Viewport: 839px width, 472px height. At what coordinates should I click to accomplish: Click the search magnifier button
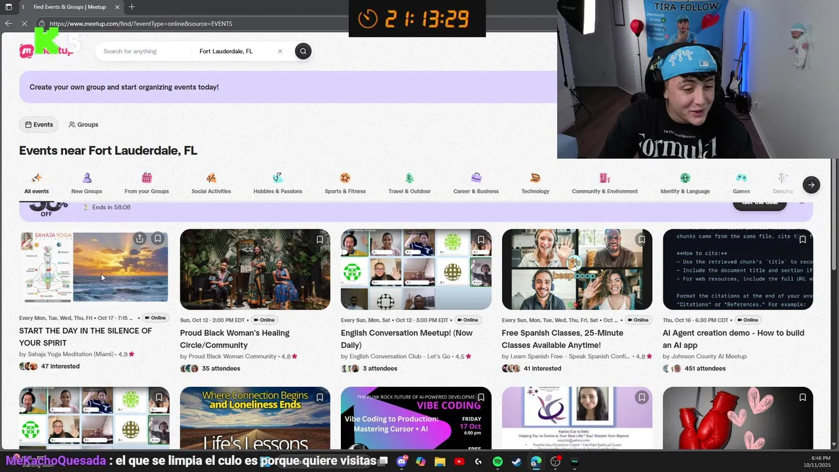[x=303, y=51]
